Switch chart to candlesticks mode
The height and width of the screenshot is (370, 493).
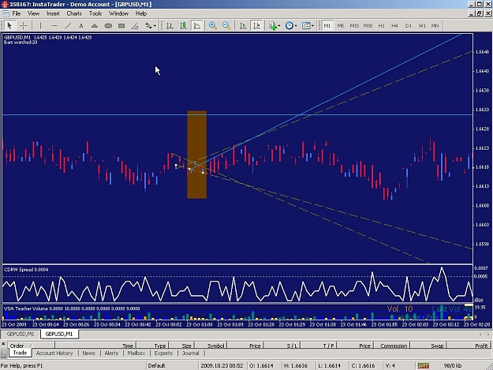click(x=183, y=26)
